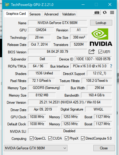The height and width of the screenshot is (155, 119).
Task: Toggle the CUDA checkbox
Action: click(x=50, y=138)
